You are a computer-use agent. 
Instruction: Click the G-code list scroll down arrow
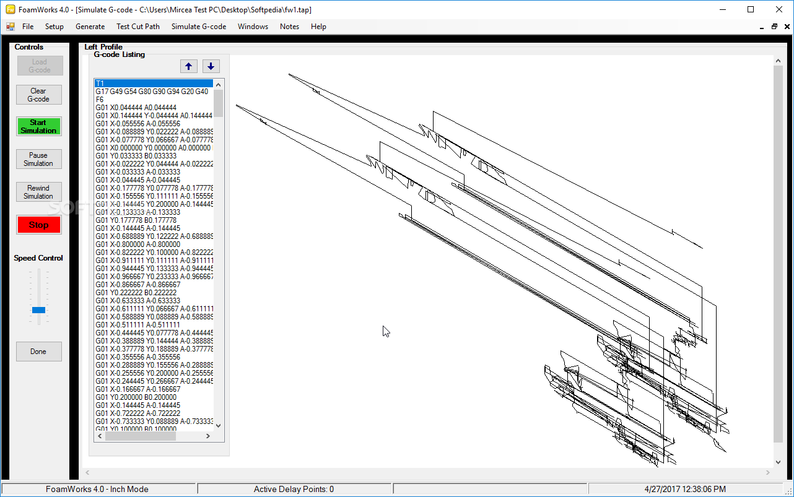(218, 425)
